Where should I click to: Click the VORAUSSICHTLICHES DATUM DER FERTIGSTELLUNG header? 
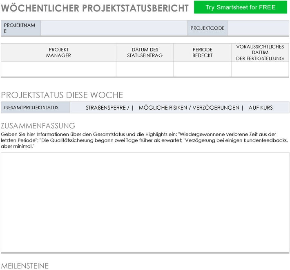point(260,53)
